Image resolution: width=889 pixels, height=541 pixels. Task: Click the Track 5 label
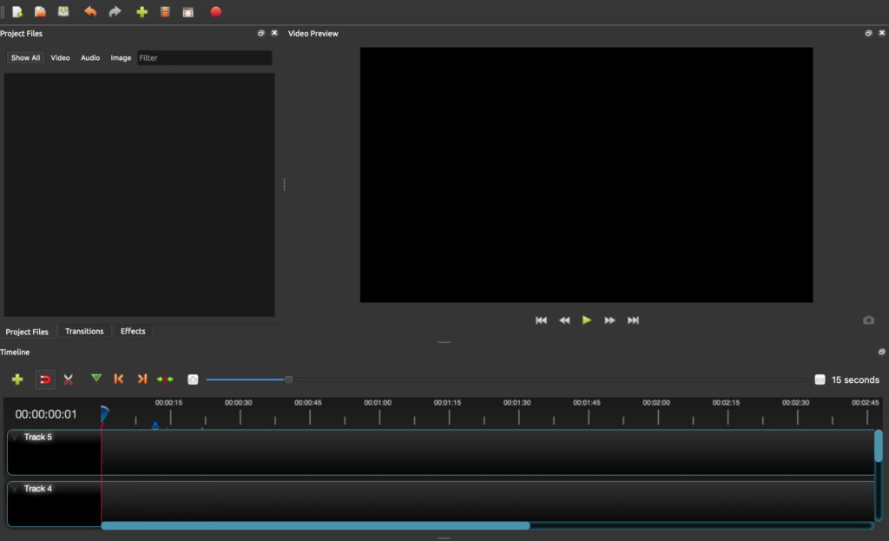[x=38, y=437]
